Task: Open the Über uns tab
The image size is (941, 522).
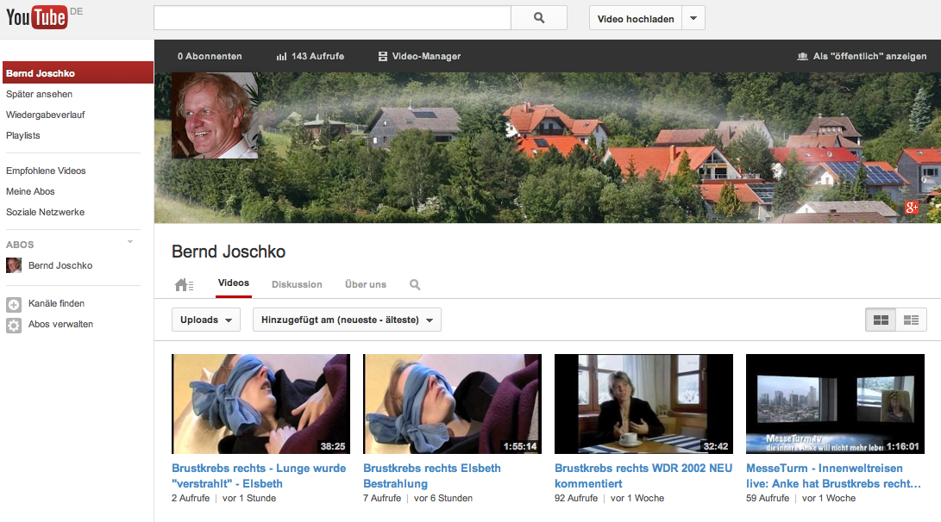Action: pos(366,284)
